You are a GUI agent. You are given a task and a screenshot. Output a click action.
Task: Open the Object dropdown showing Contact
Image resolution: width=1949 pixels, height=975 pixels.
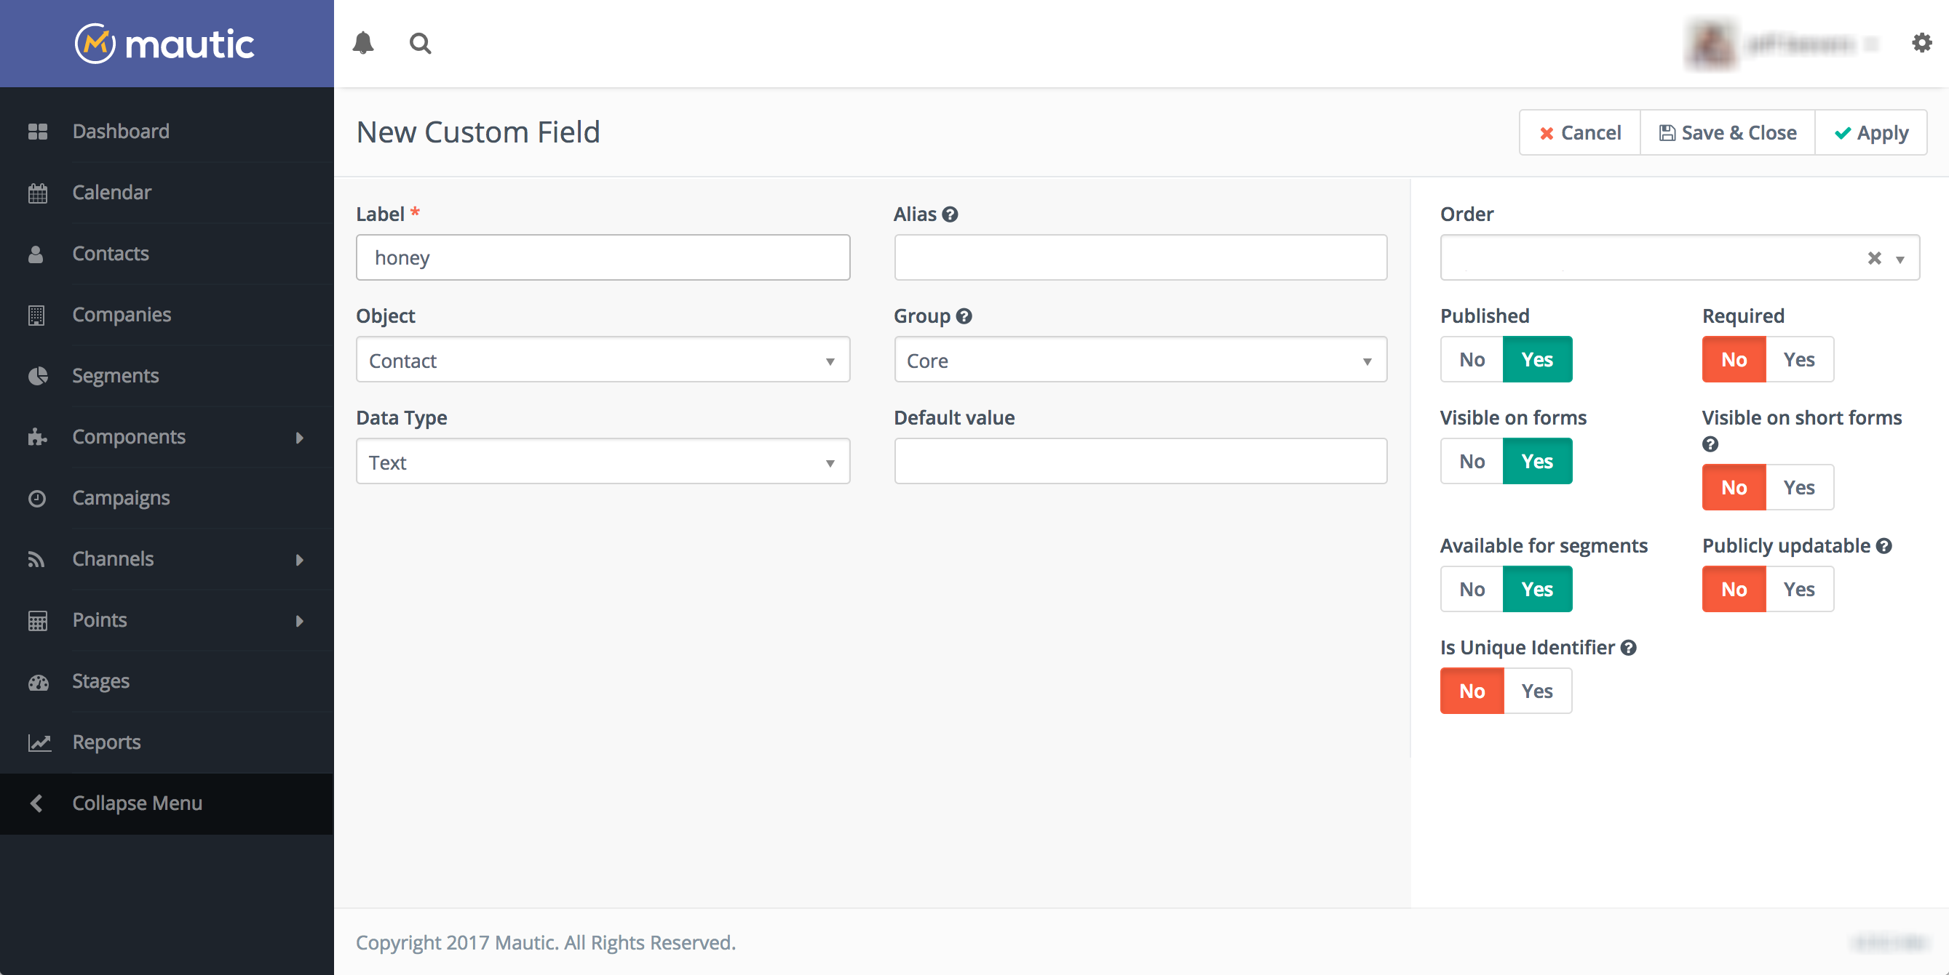[x=603, y=361]
